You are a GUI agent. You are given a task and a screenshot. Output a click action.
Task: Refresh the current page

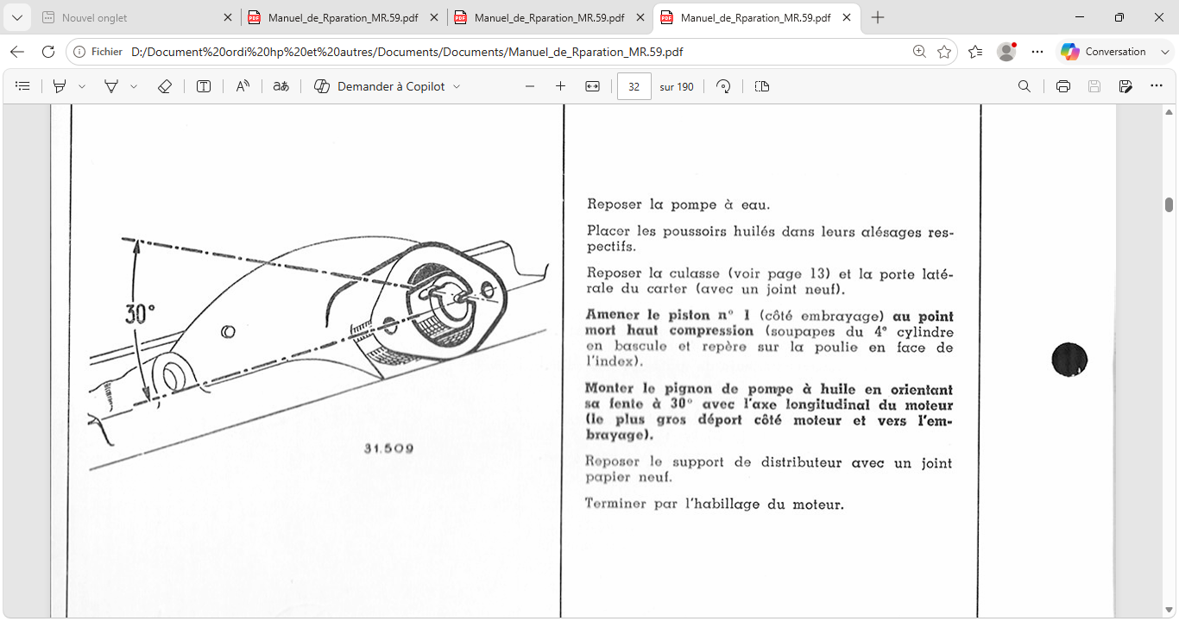point(48,52)
